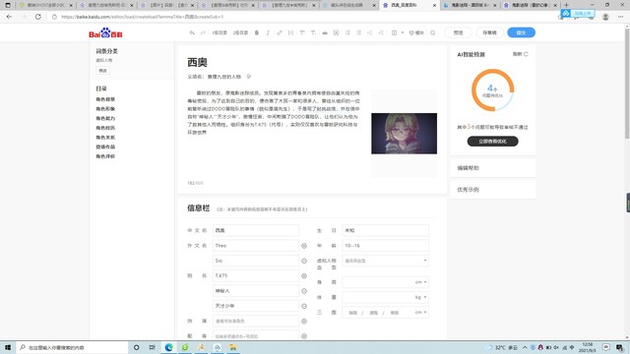Viewport: 630px width, 354px height.
Task: Click the 修改 button under 词条分类
Action: click(x=102, y=71)
